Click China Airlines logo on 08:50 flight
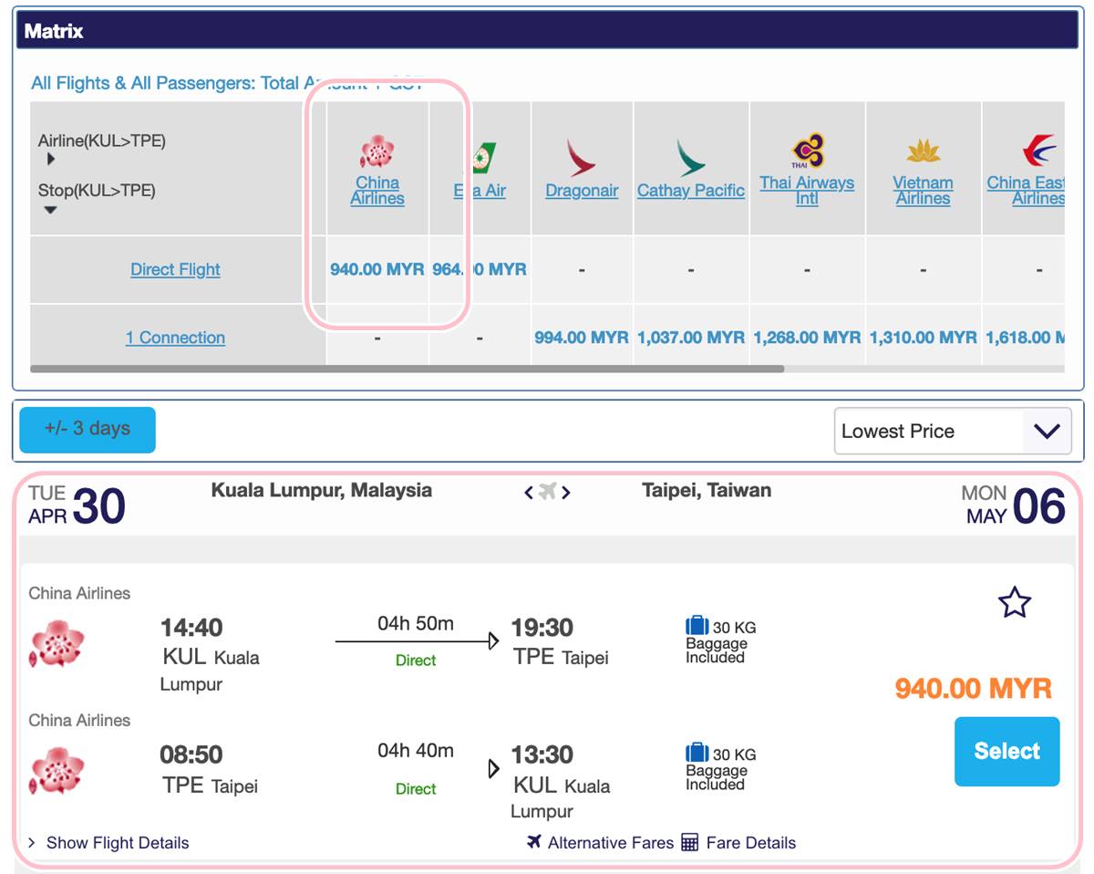Screen dimensions: 1094x874 click(x=57, y=771)
